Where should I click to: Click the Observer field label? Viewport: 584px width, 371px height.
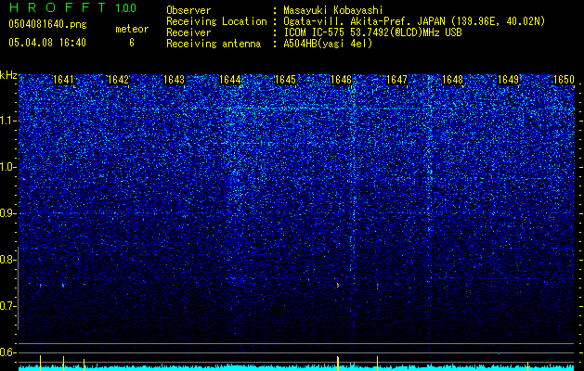coord(188,10)
